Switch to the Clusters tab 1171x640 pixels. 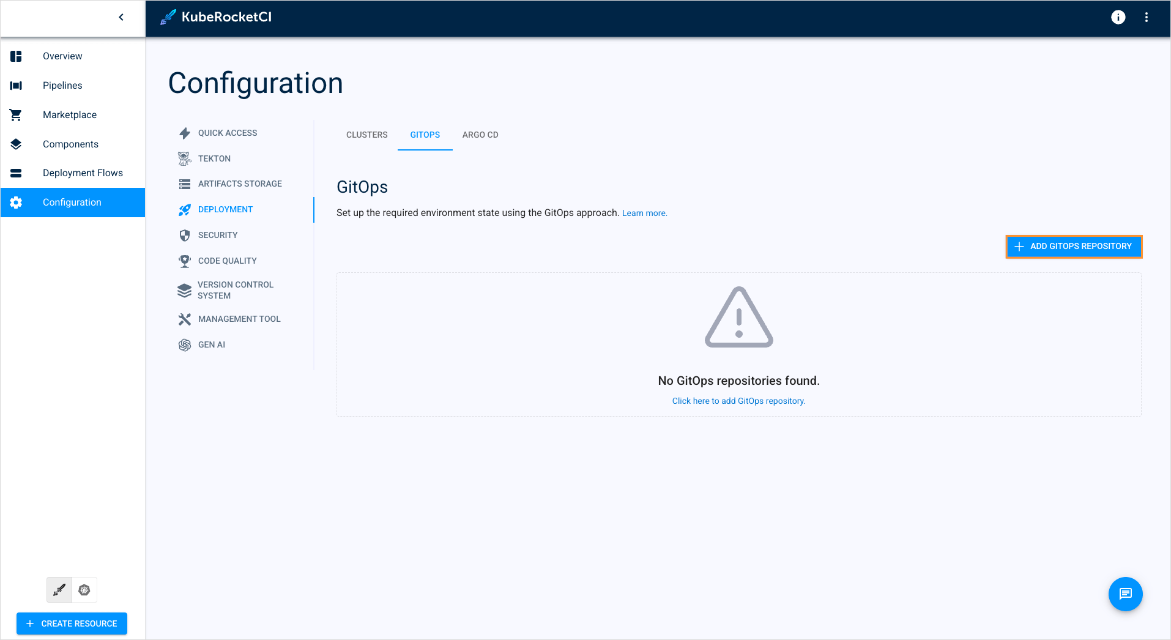tap(366, 135)
